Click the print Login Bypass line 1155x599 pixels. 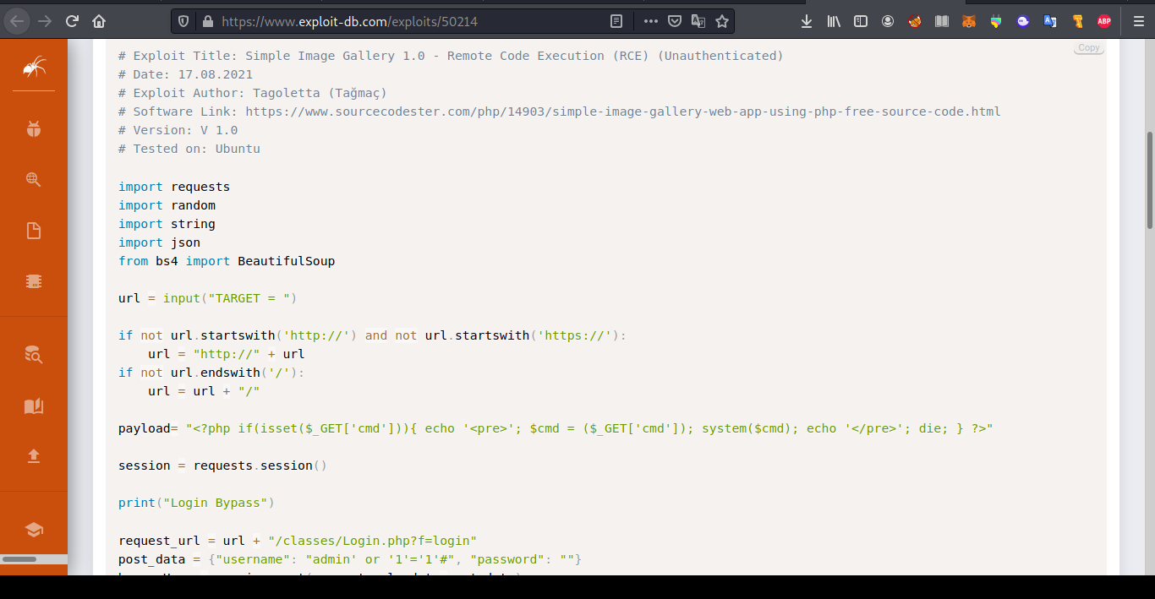(196, 503)
